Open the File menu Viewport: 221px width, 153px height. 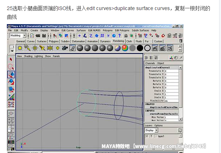[10, 30]
